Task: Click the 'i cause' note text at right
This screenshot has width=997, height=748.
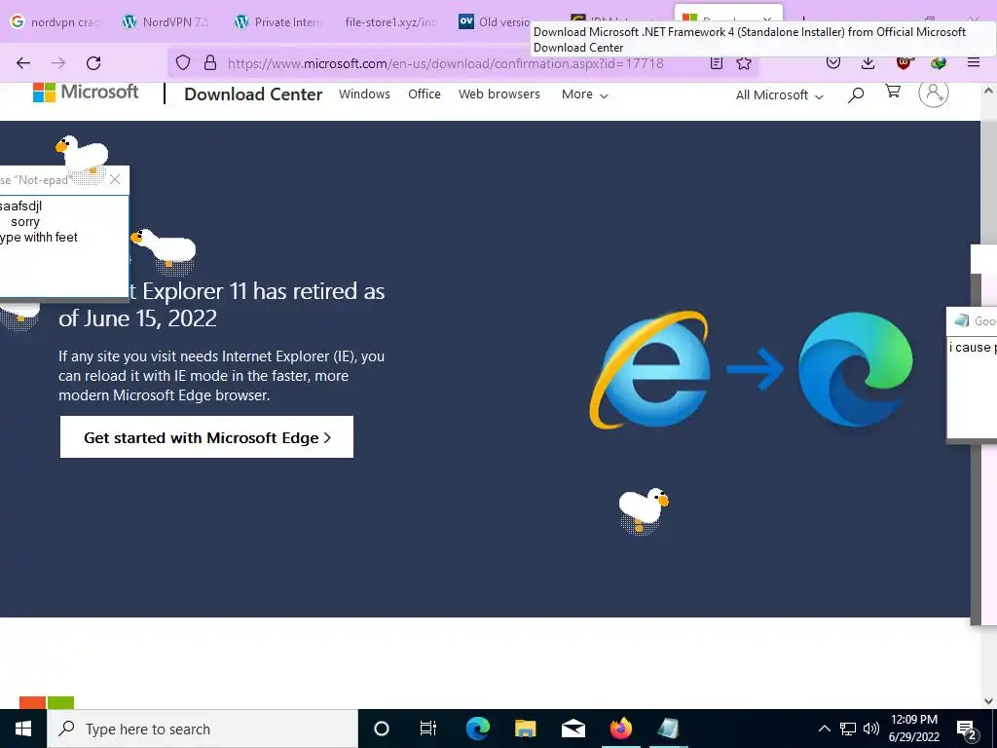Action: pos(971,348)
